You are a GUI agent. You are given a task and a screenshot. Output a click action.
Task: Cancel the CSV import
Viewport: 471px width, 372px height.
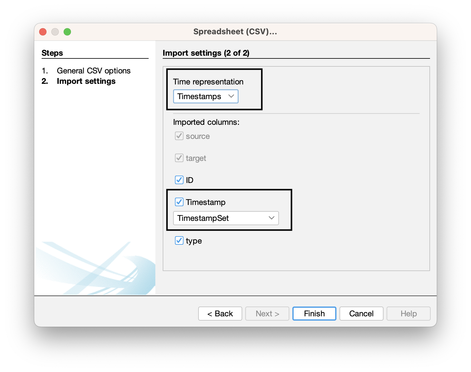(x=361, y=314)
